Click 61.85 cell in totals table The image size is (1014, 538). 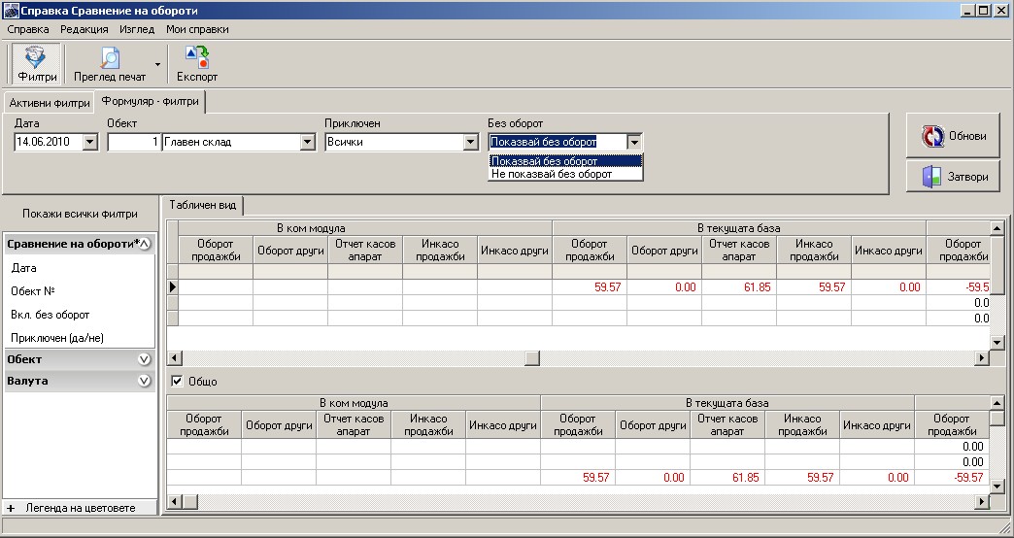727,477
